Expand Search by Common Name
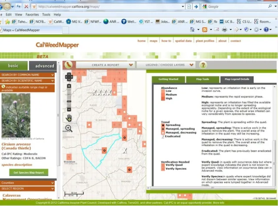 (27, 75)
